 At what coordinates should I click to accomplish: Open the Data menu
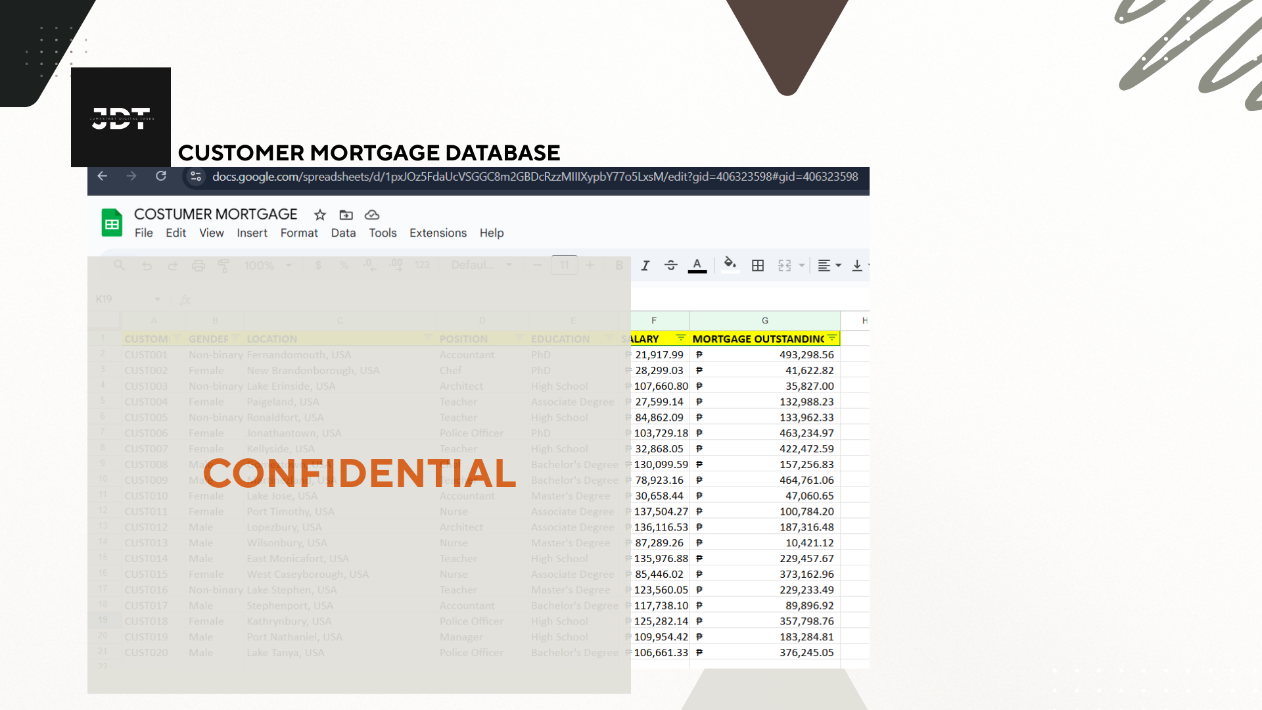(343, 233)
